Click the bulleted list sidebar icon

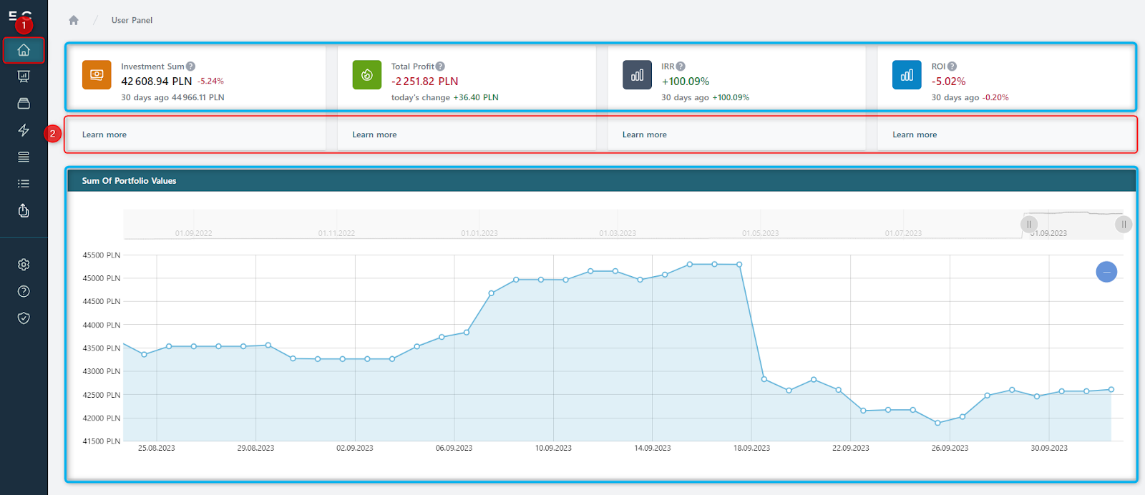pyautogui.click(x=24, y=184)
